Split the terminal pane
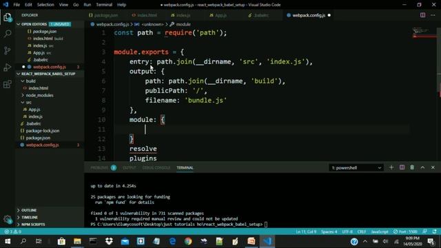441x248 pixels. coord(402,167)
